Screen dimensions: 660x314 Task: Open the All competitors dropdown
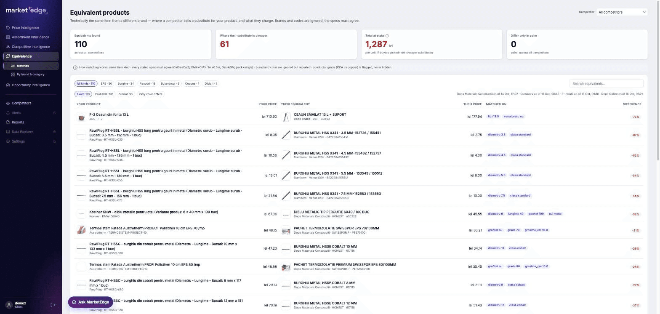point(622,12)
